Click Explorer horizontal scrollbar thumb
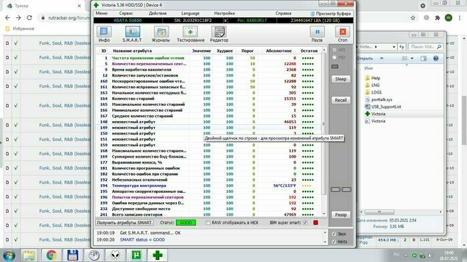This screenshot has height=262, width=467. click(380, 212)
